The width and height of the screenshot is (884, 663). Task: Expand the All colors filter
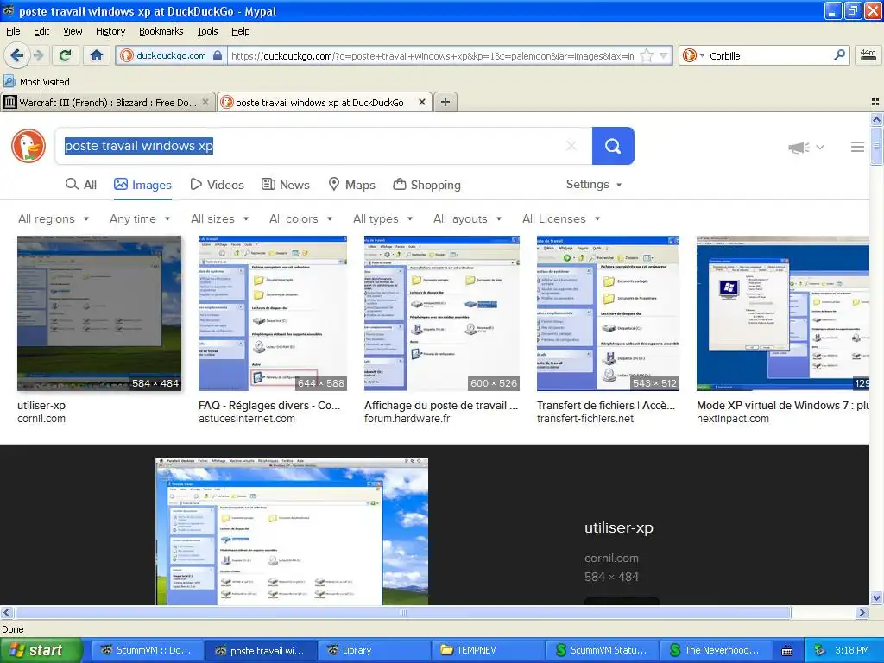click(x=300, y=218)
